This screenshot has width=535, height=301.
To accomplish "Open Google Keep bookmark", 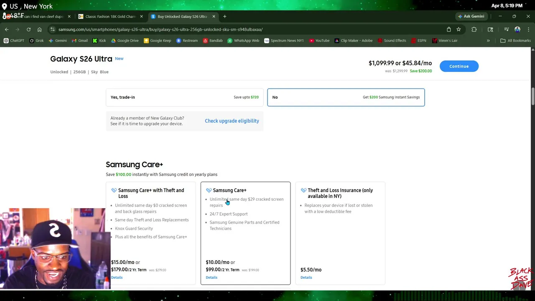I will pyautogui.click(x=157, y=41).
